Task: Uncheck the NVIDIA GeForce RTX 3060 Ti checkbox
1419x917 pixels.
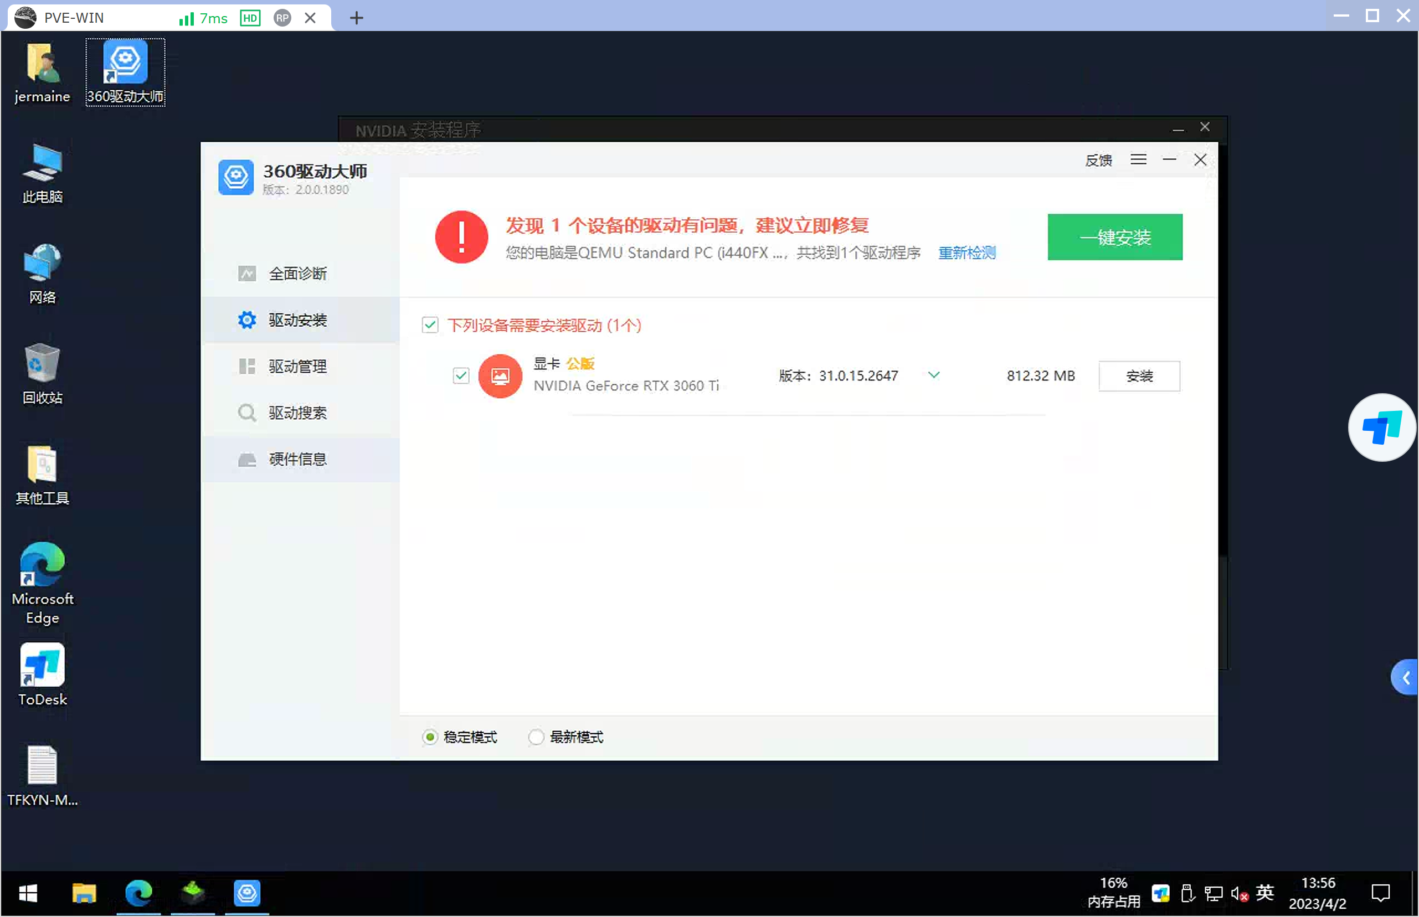Action: click(461, 376)
